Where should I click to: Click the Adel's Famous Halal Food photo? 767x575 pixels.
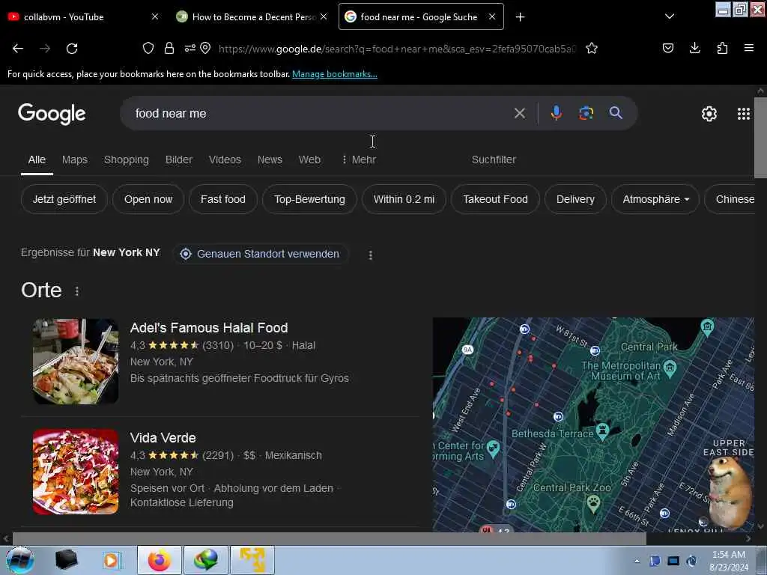tap(76, 362)
